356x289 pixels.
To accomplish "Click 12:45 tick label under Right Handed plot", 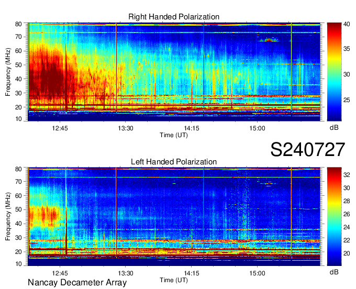I will (60, 128).
